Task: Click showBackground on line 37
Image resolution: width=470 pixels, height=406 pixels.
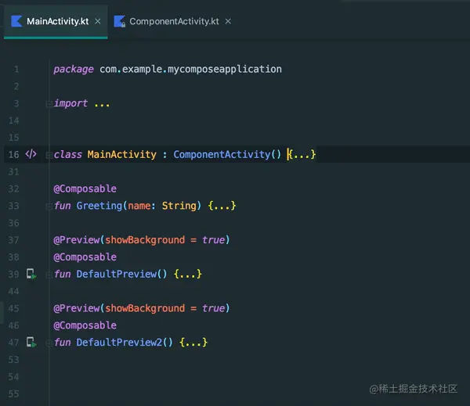Action: [x=145, y=240]
